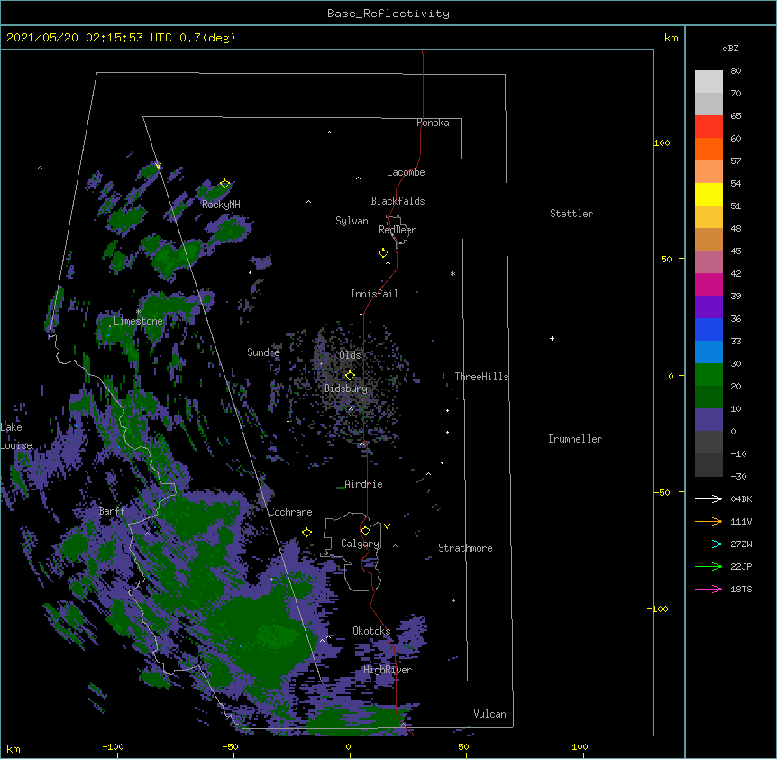The image size is (777, 759).
Task: Click the cyan 27ZW arrow in legend
Action: coord(708,544)
